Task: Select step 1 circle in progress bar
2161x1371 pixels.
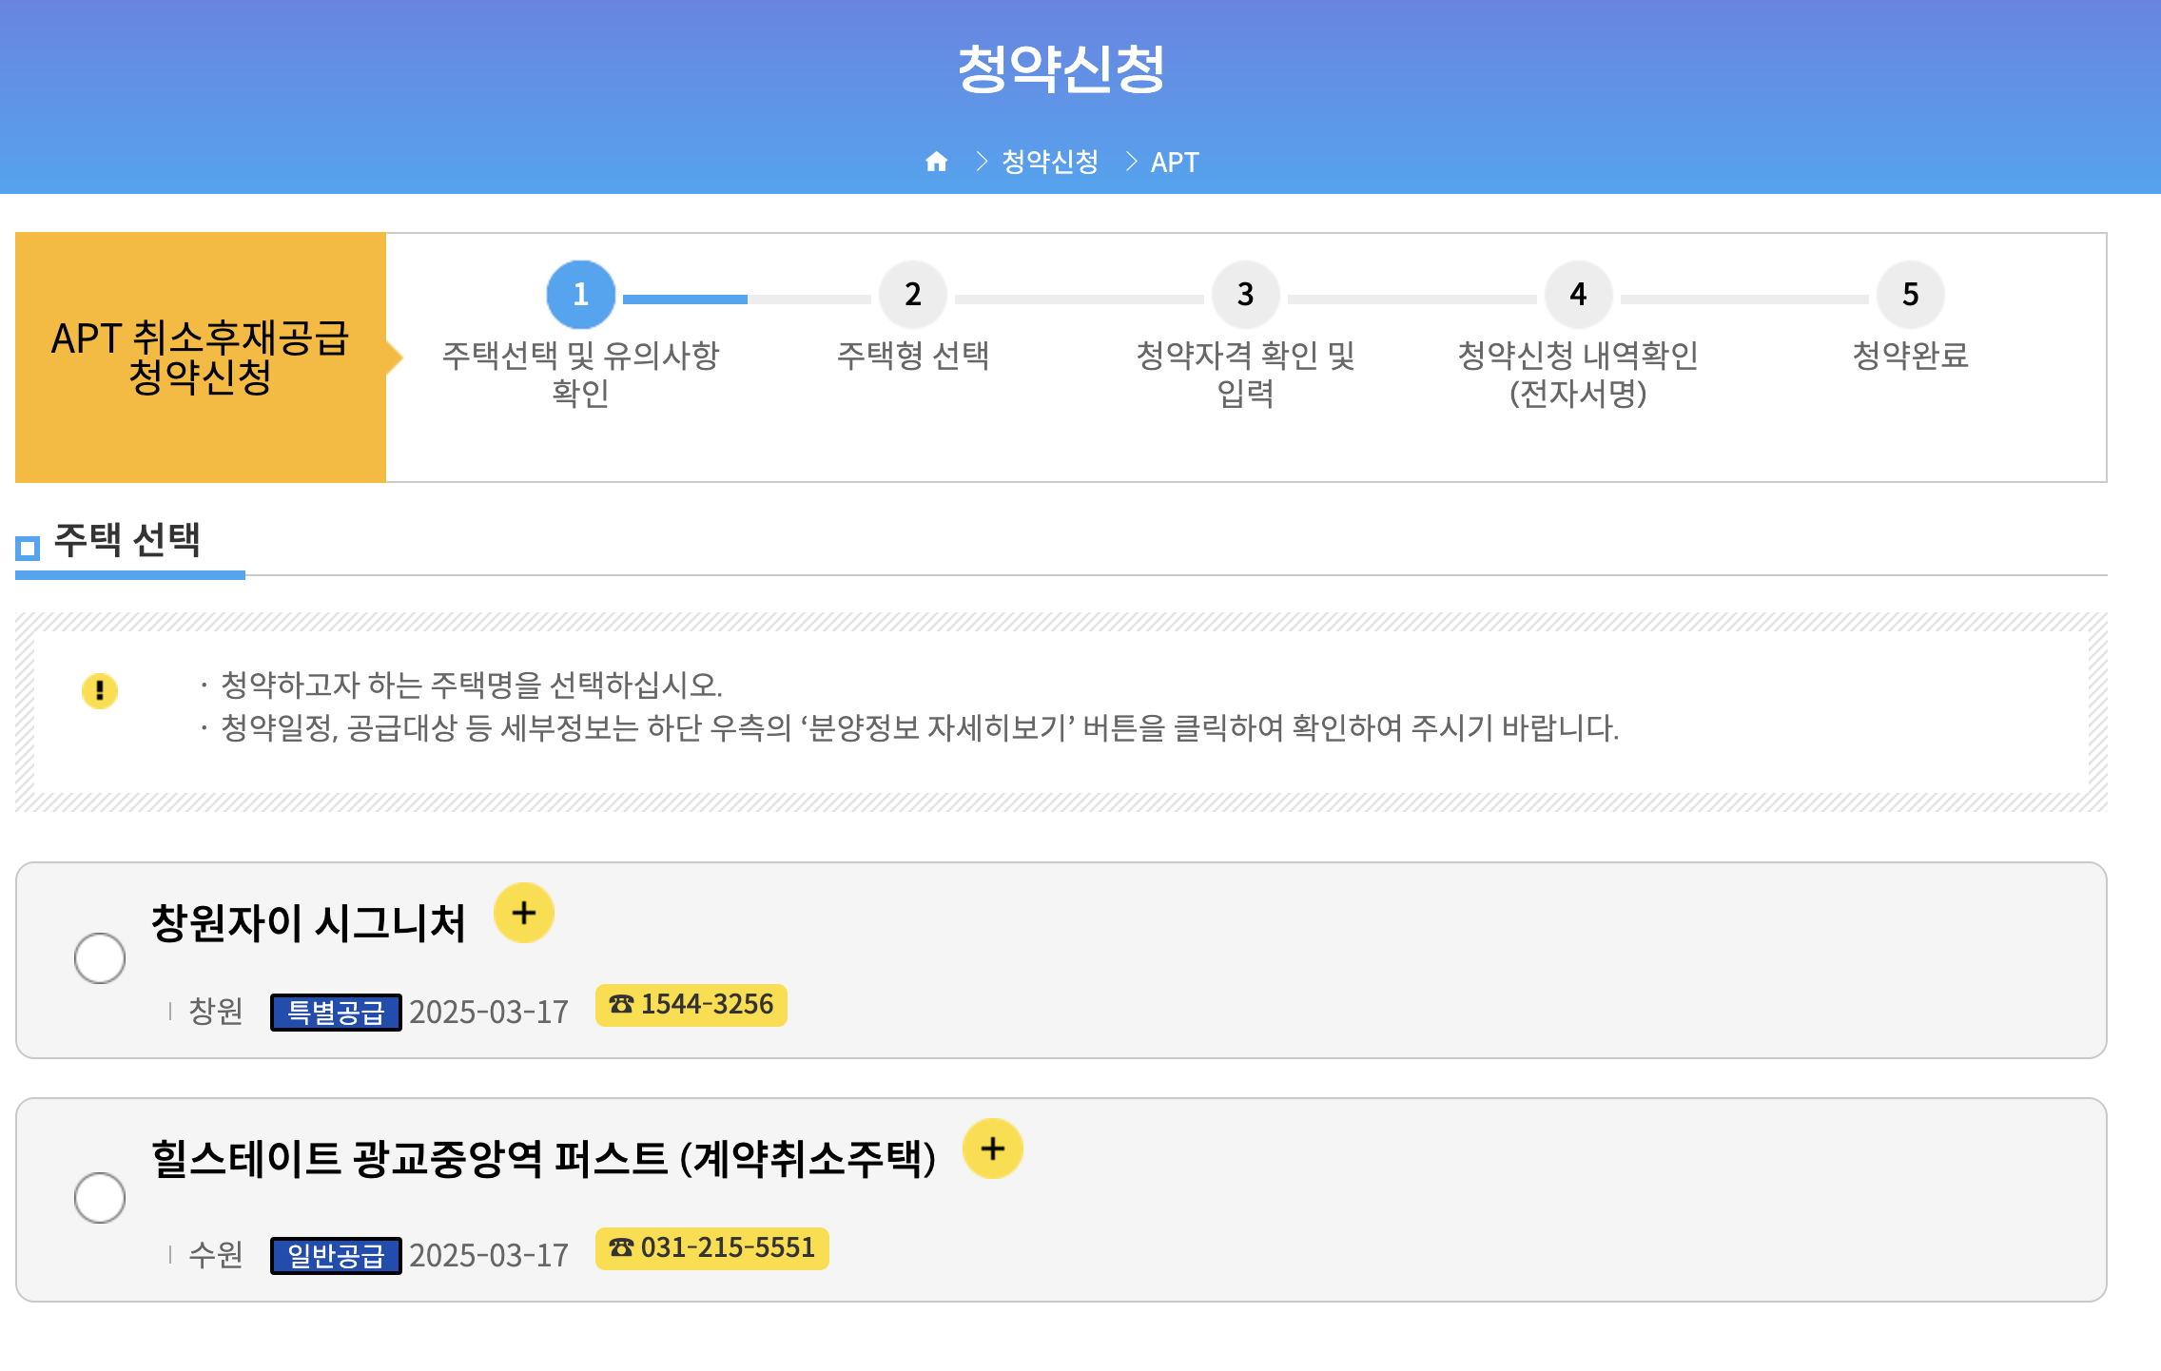Action: (x=580, y=295)
